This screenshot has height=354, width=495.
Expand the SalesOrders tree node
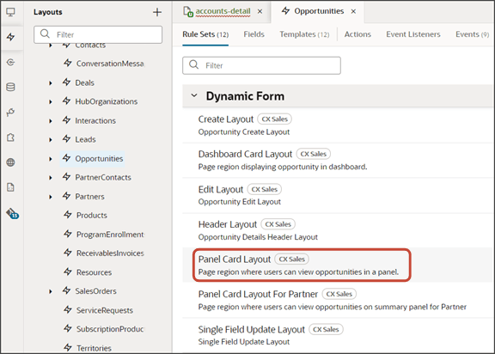point(51,291)
